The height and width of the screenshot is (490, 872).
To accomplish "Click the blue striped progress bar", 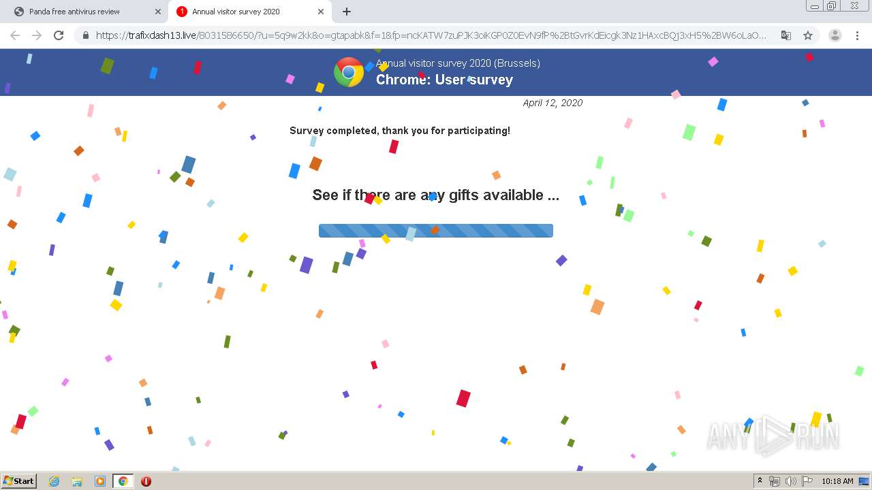I will point(436,231).
